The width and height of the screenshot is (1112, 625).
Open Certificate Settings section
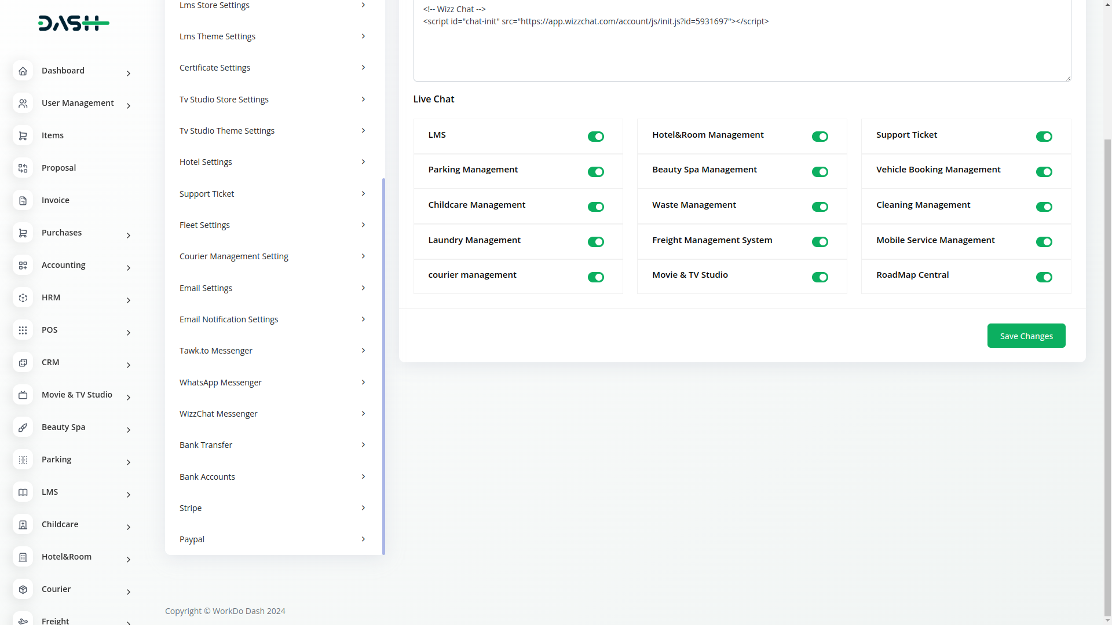click(273, 68)
